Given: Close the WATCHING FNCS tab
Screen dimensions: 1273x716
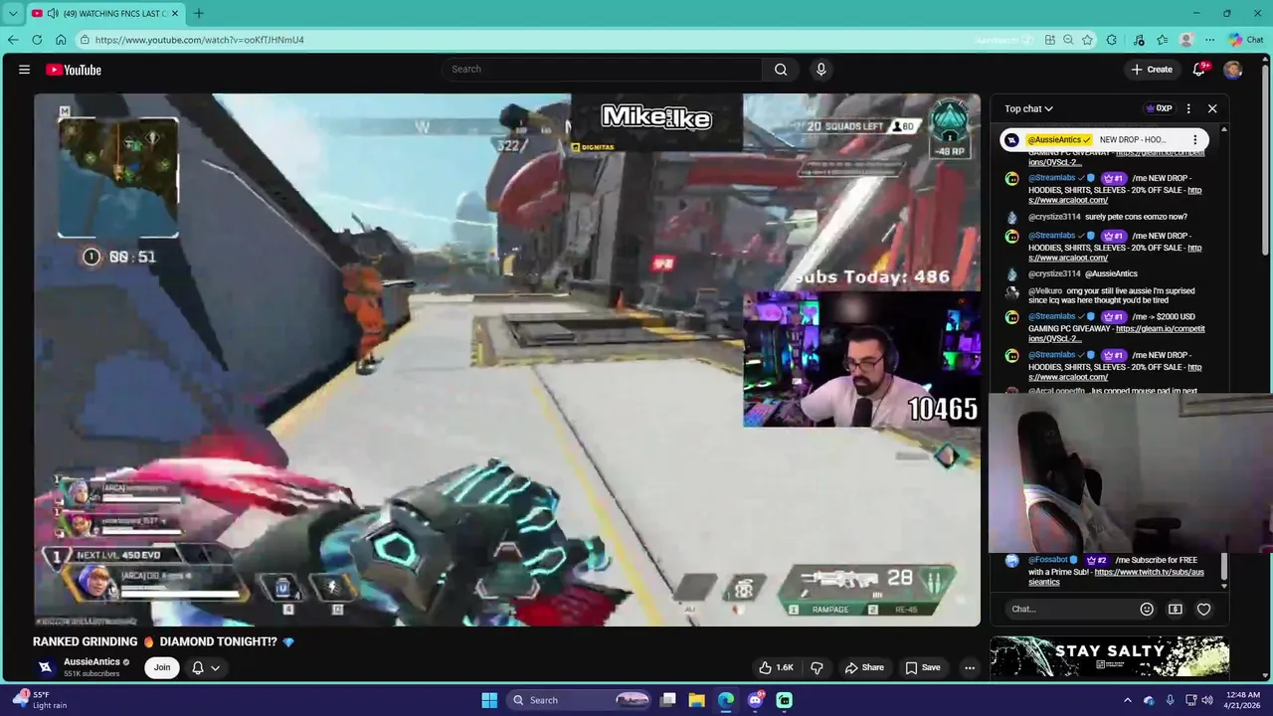Looking at the screenshot, I should click(x=175, y=13).
